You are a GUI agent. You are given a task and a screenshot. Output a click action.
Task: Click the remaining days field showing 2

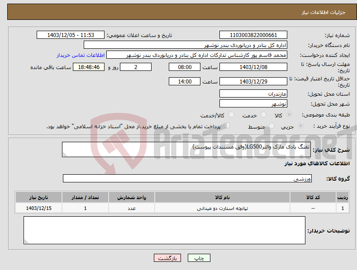pyautogui.click(x=136, y=67)
